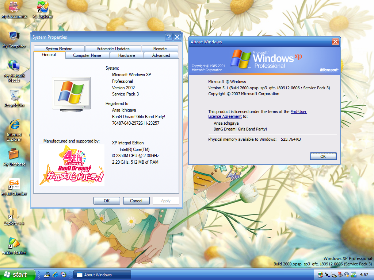
Task: Click the greyed Apply button
Action: pos(166,201)
